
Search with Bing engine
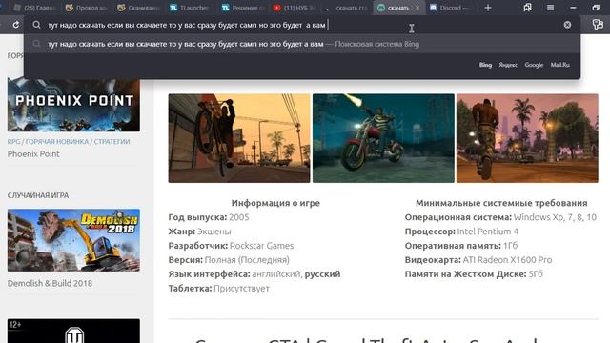tap(485, 65)
